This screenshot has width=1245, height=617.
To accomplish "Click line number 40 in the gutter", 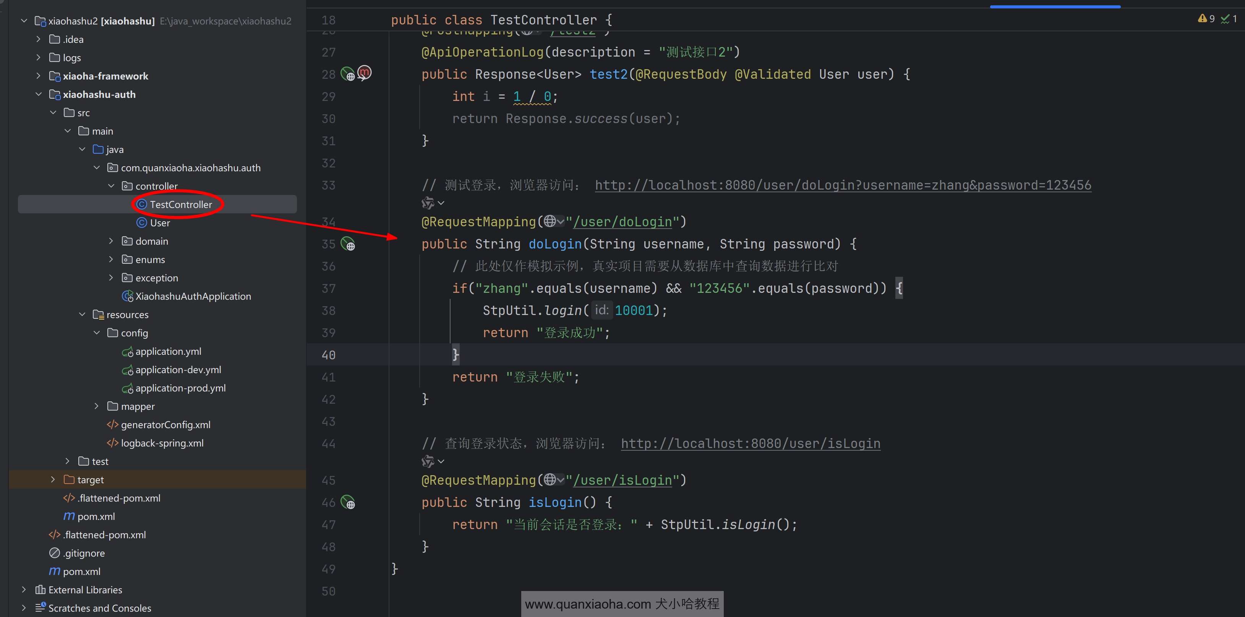I will 328,356.
